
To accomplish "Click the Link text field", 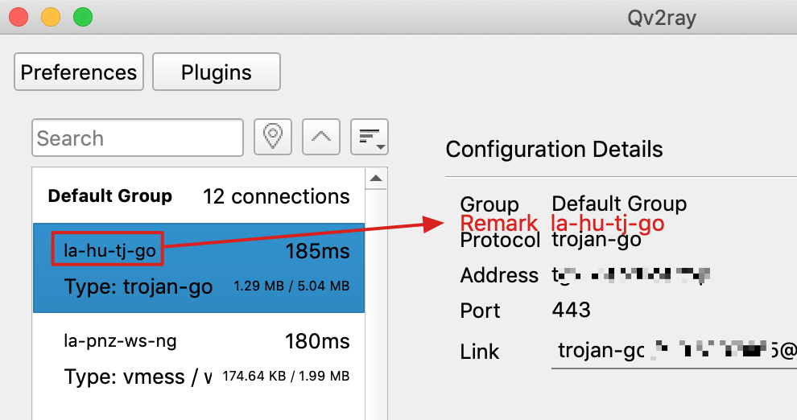I will pyautogui.click(x=674, y=351).
